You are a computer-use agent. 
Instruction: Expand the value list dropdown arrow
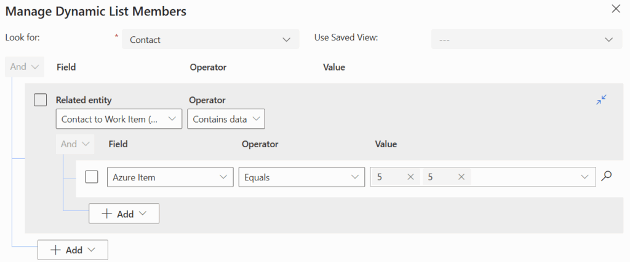(x=584, y=177)
